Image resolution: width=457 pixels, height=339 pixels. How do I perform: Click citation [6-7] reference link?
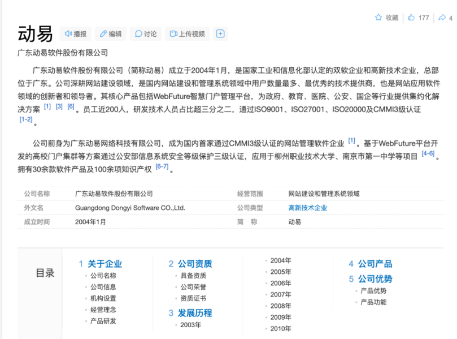tap(162, 166)
